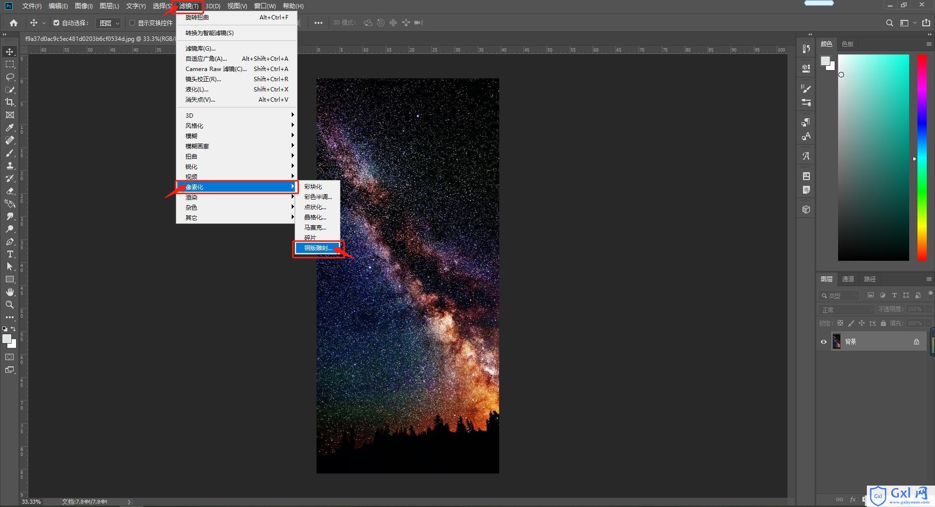Open the search icon at top right

[x=889, y=23]
